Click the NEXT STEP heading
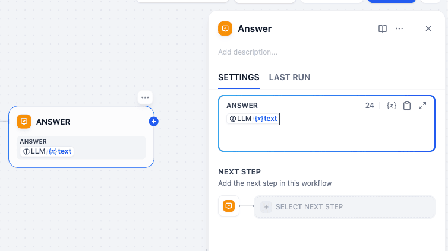448x251 pixels. tap(239, 171)
